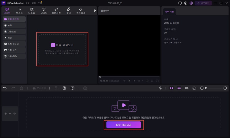Select 녹화 (Record) in the sidebar
Image resolution: width=230 pixels, height=138 pixels.
click(14, 25)
